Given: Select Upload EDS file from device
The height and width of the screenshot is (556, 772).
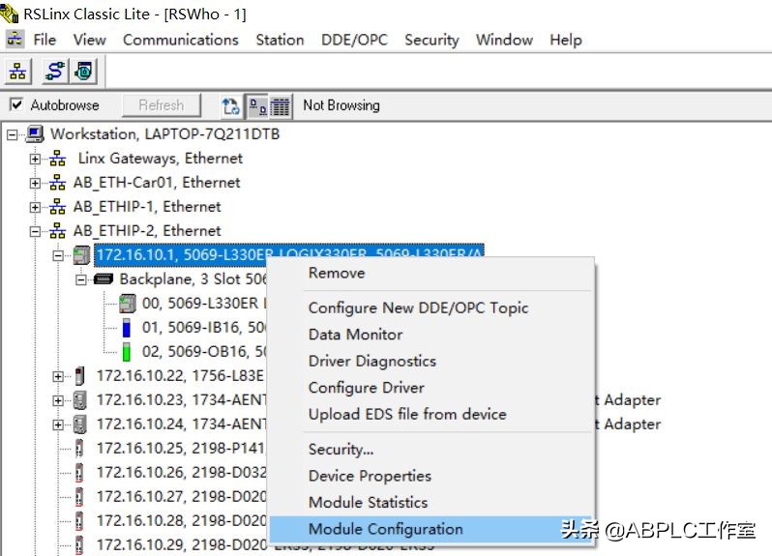Looking at the screenshot, I should pyautogui.click(x=406, y=414).
